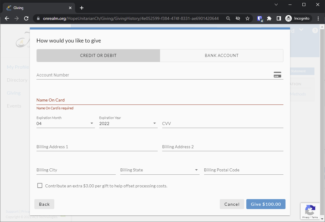Viewport: 325px width, 222px height.
Task: Click the credit card icon in Account Number field
Action: click(277, 75)
